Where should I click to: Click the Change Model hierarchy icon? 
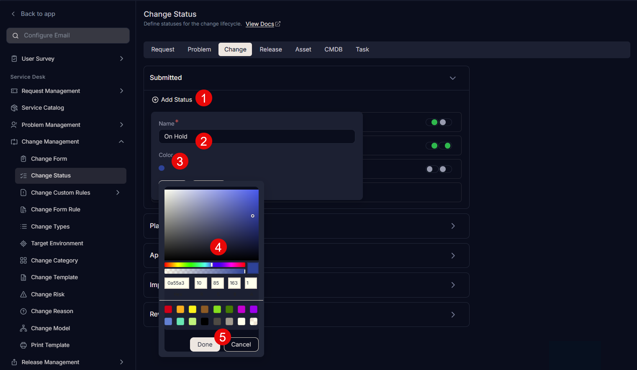[x=23, y=328]
